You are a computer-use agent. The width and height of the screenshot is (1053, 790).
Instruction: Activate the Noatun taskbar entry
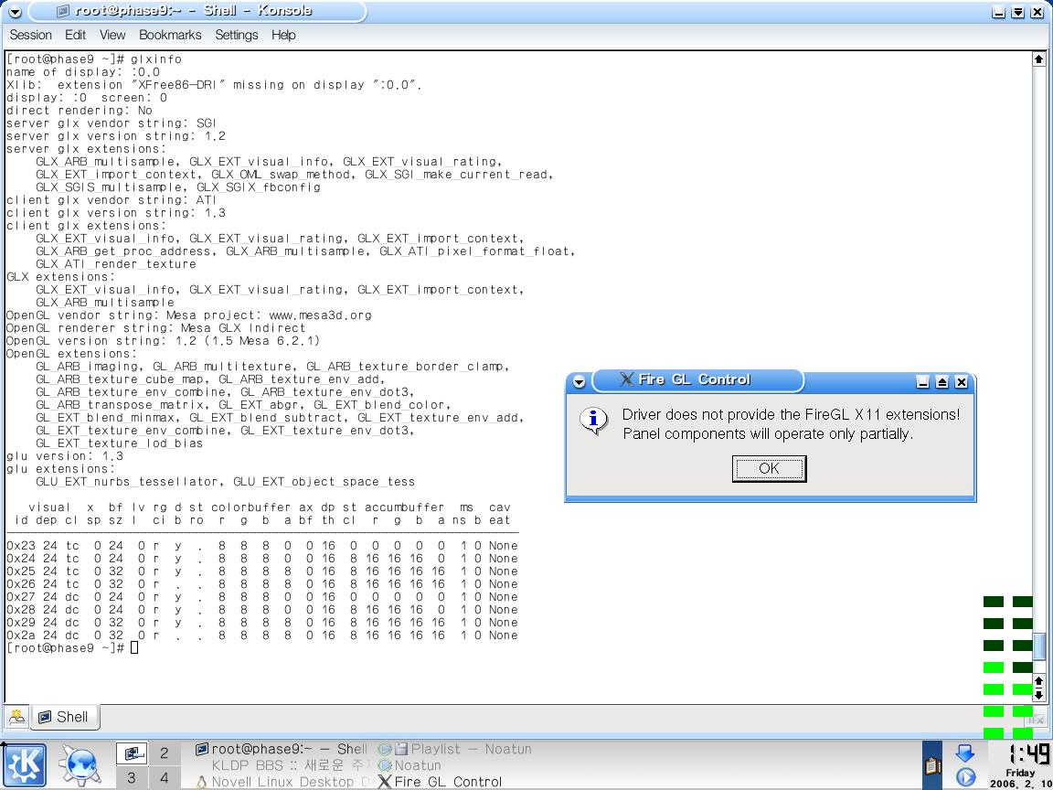click(409, 765)
